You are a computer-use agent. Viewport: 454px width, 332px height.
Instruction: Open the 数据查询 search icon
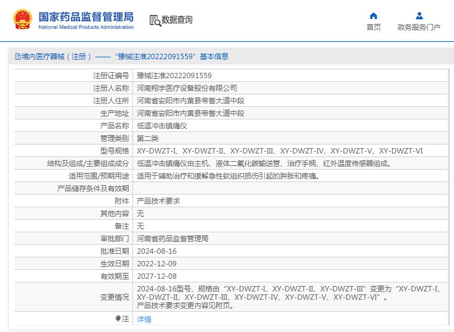click(155, 20)
